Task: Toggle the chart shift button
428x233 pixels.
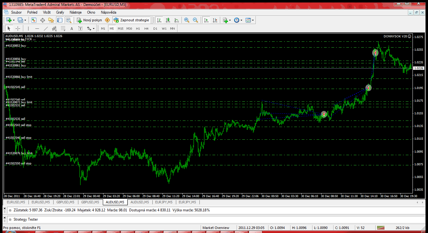Action: [215, 20]
